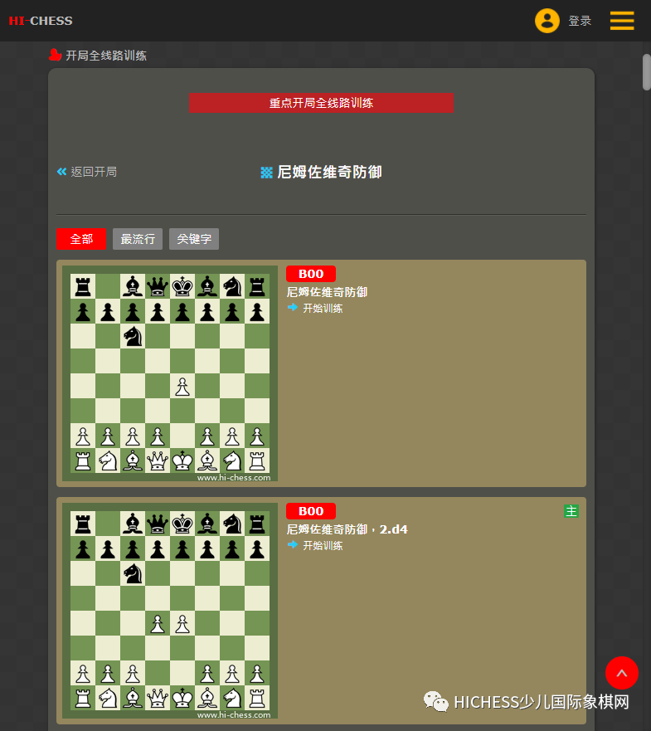Image resolution: width=651 pixels, height=731 pixels.
Task: Start training for 尼姆佐维奇防御,2.d4
Action: 323,545
